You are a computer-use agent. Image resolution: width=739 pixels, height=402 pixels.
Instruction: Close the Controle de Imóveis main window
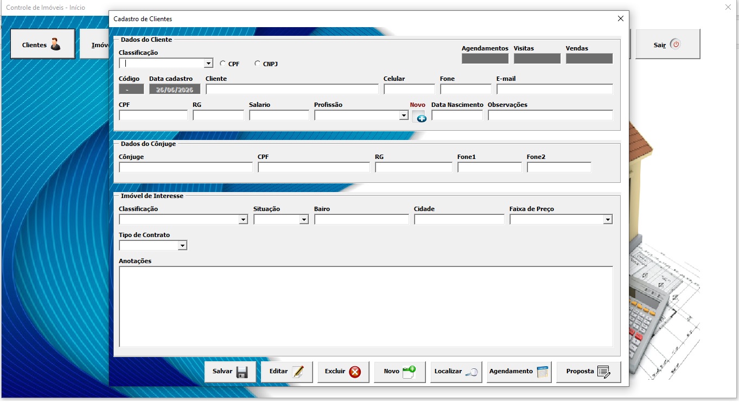728,7
